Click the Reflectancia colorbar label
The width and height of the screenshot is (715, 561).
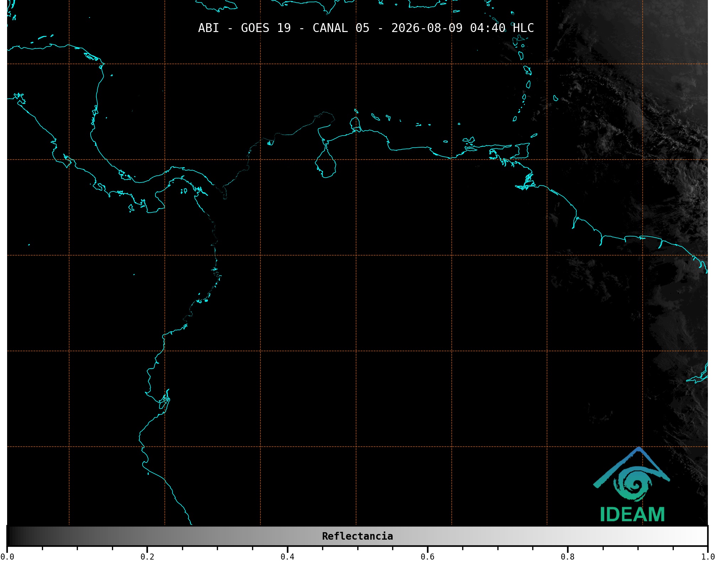(x=357, y=536)
